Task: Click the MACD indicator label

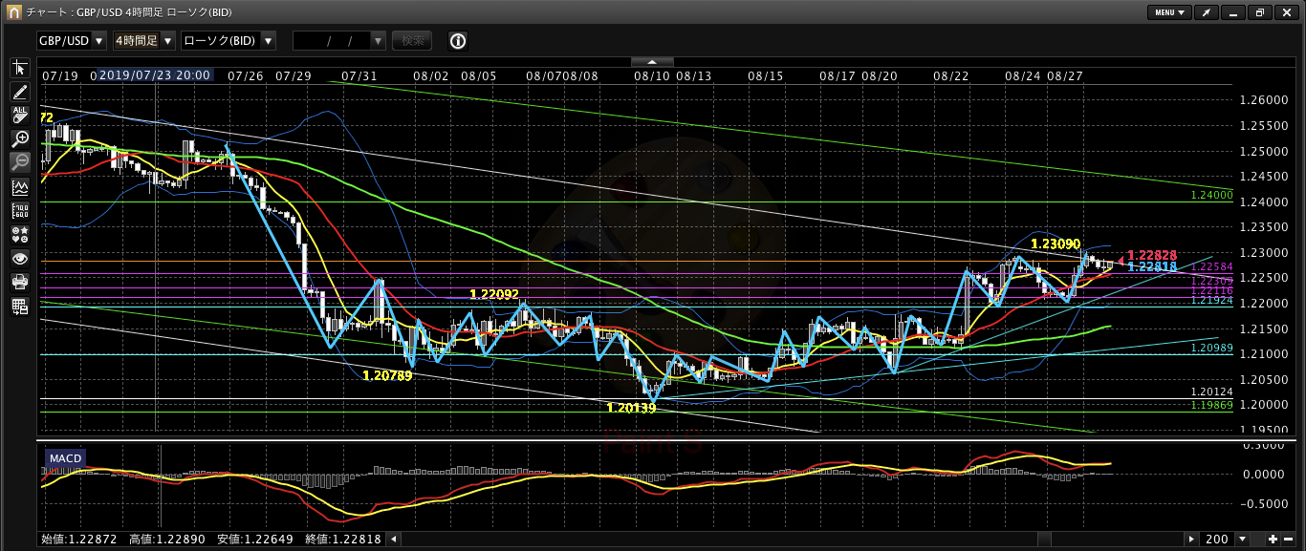Action: click(x=65, y=458)
